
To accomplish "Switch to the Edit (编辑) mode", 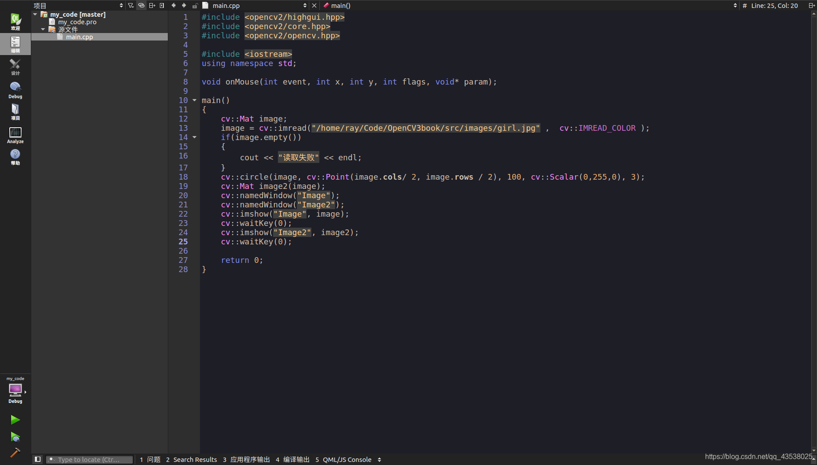I will coord(15,44).
